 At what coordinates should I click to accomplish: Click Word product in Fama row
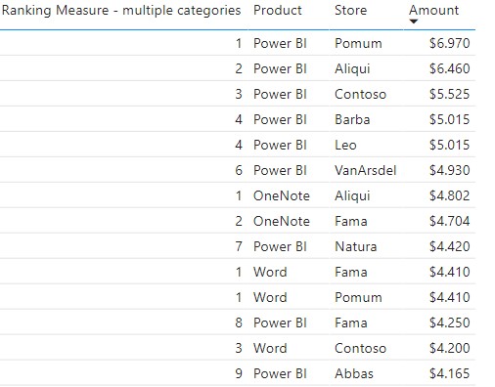coord(270,272)
